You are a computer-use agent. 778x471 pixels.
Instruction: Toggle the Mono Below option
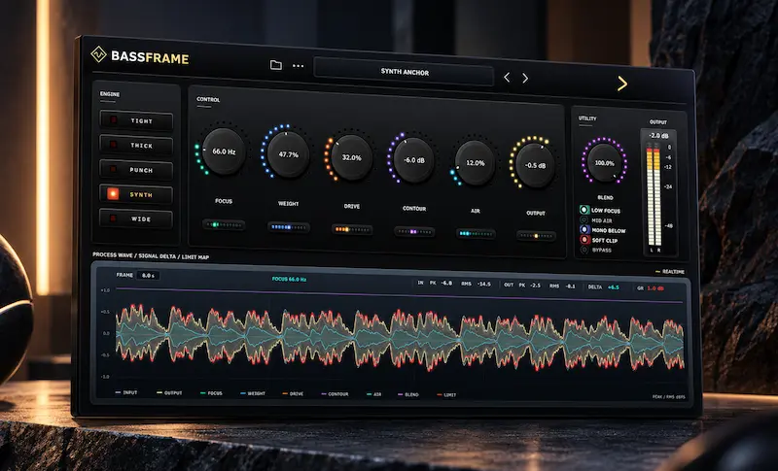click(x=603, y=230)
